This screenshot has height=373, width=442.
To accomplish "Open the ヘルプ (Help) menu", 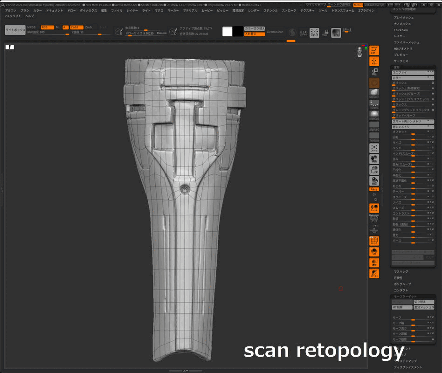I will 29,16.
